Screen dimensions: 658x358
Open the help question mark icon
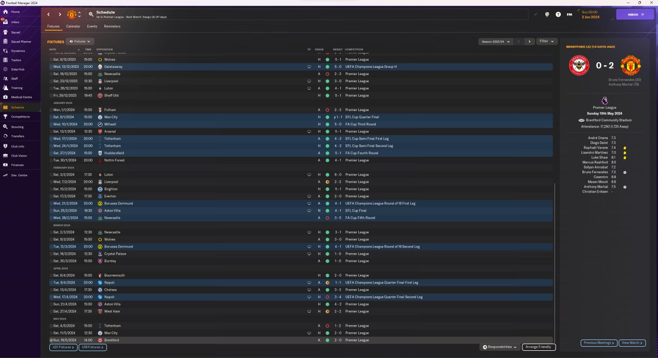[x=558, y=14]
